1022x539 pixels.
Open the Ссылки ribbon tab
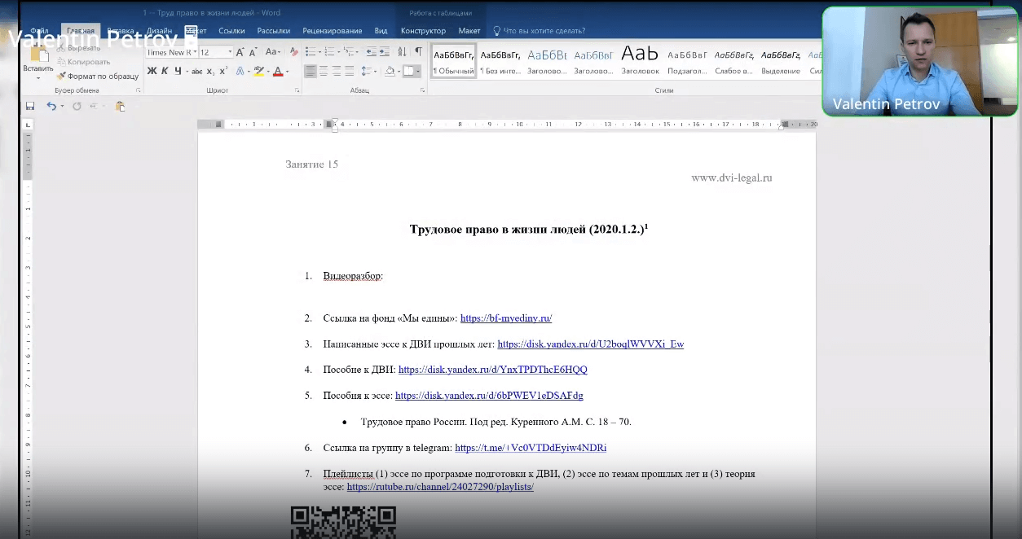[231, 31]
